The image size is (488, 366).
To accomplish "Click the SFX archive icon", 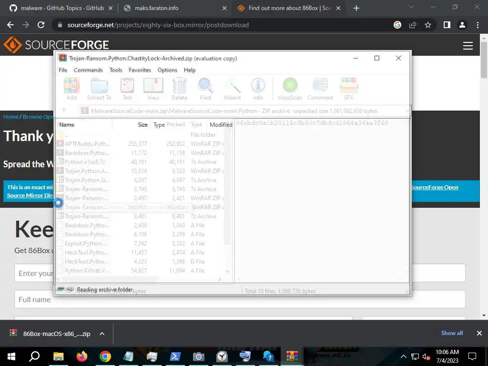I will [348, 89].
